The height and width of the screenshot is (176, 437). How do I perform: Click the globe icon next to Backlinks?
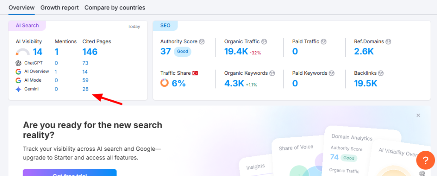tap(381, 73)
